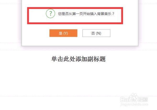157x110 pixels.
Task: Click the 经验 characters in the watermark
Action: click(143, 99)
